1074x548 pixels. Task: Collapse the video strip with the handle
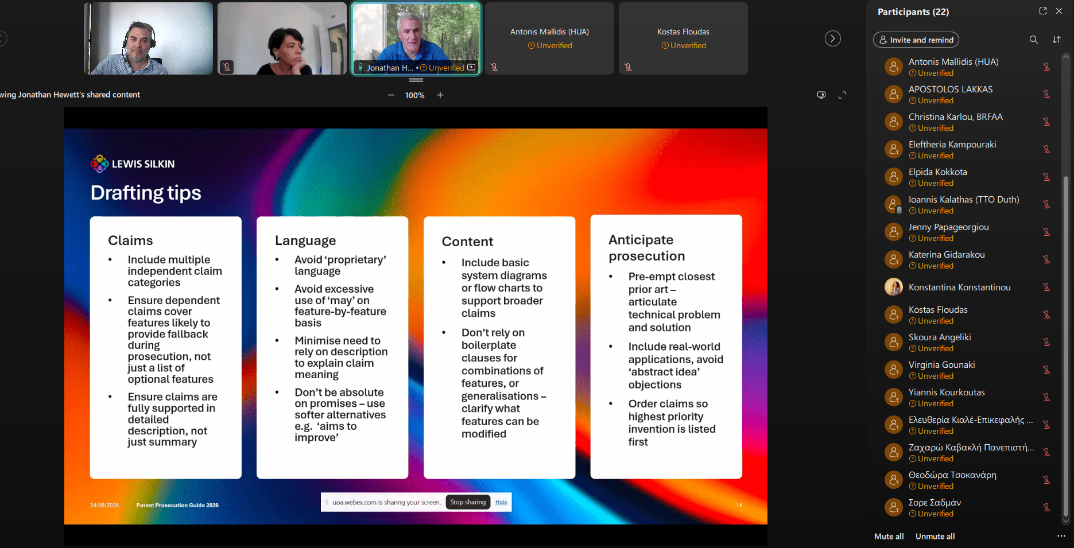(x=416, y=80)
